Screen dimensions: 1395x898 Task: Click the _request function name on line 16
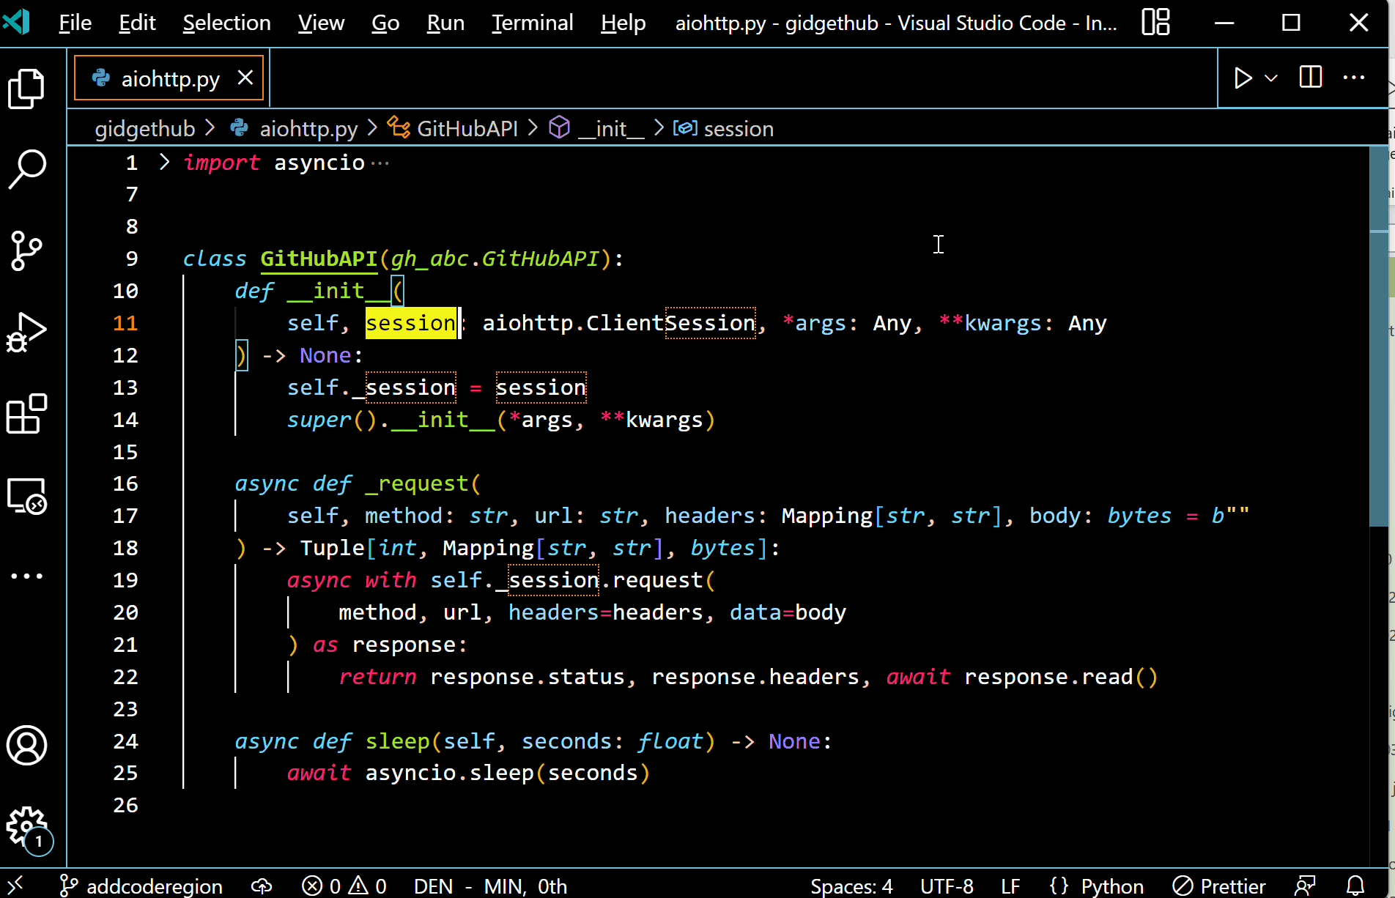(x=416, y=483)
